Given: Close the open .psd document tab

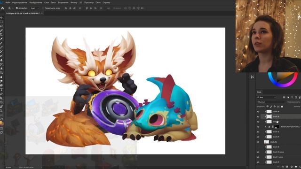Looking at the screenshot, I should click(x=42, y=13).
